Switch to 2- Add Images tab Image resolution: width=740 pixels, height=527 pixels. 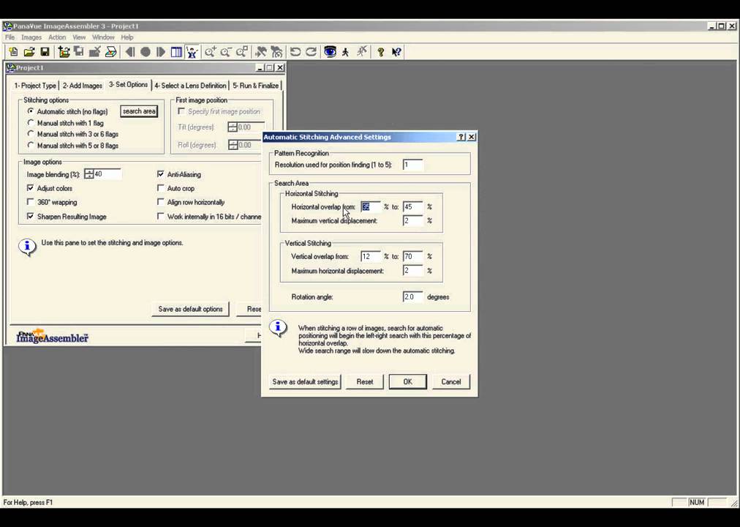pyautogui.click(x=82, y=86)
